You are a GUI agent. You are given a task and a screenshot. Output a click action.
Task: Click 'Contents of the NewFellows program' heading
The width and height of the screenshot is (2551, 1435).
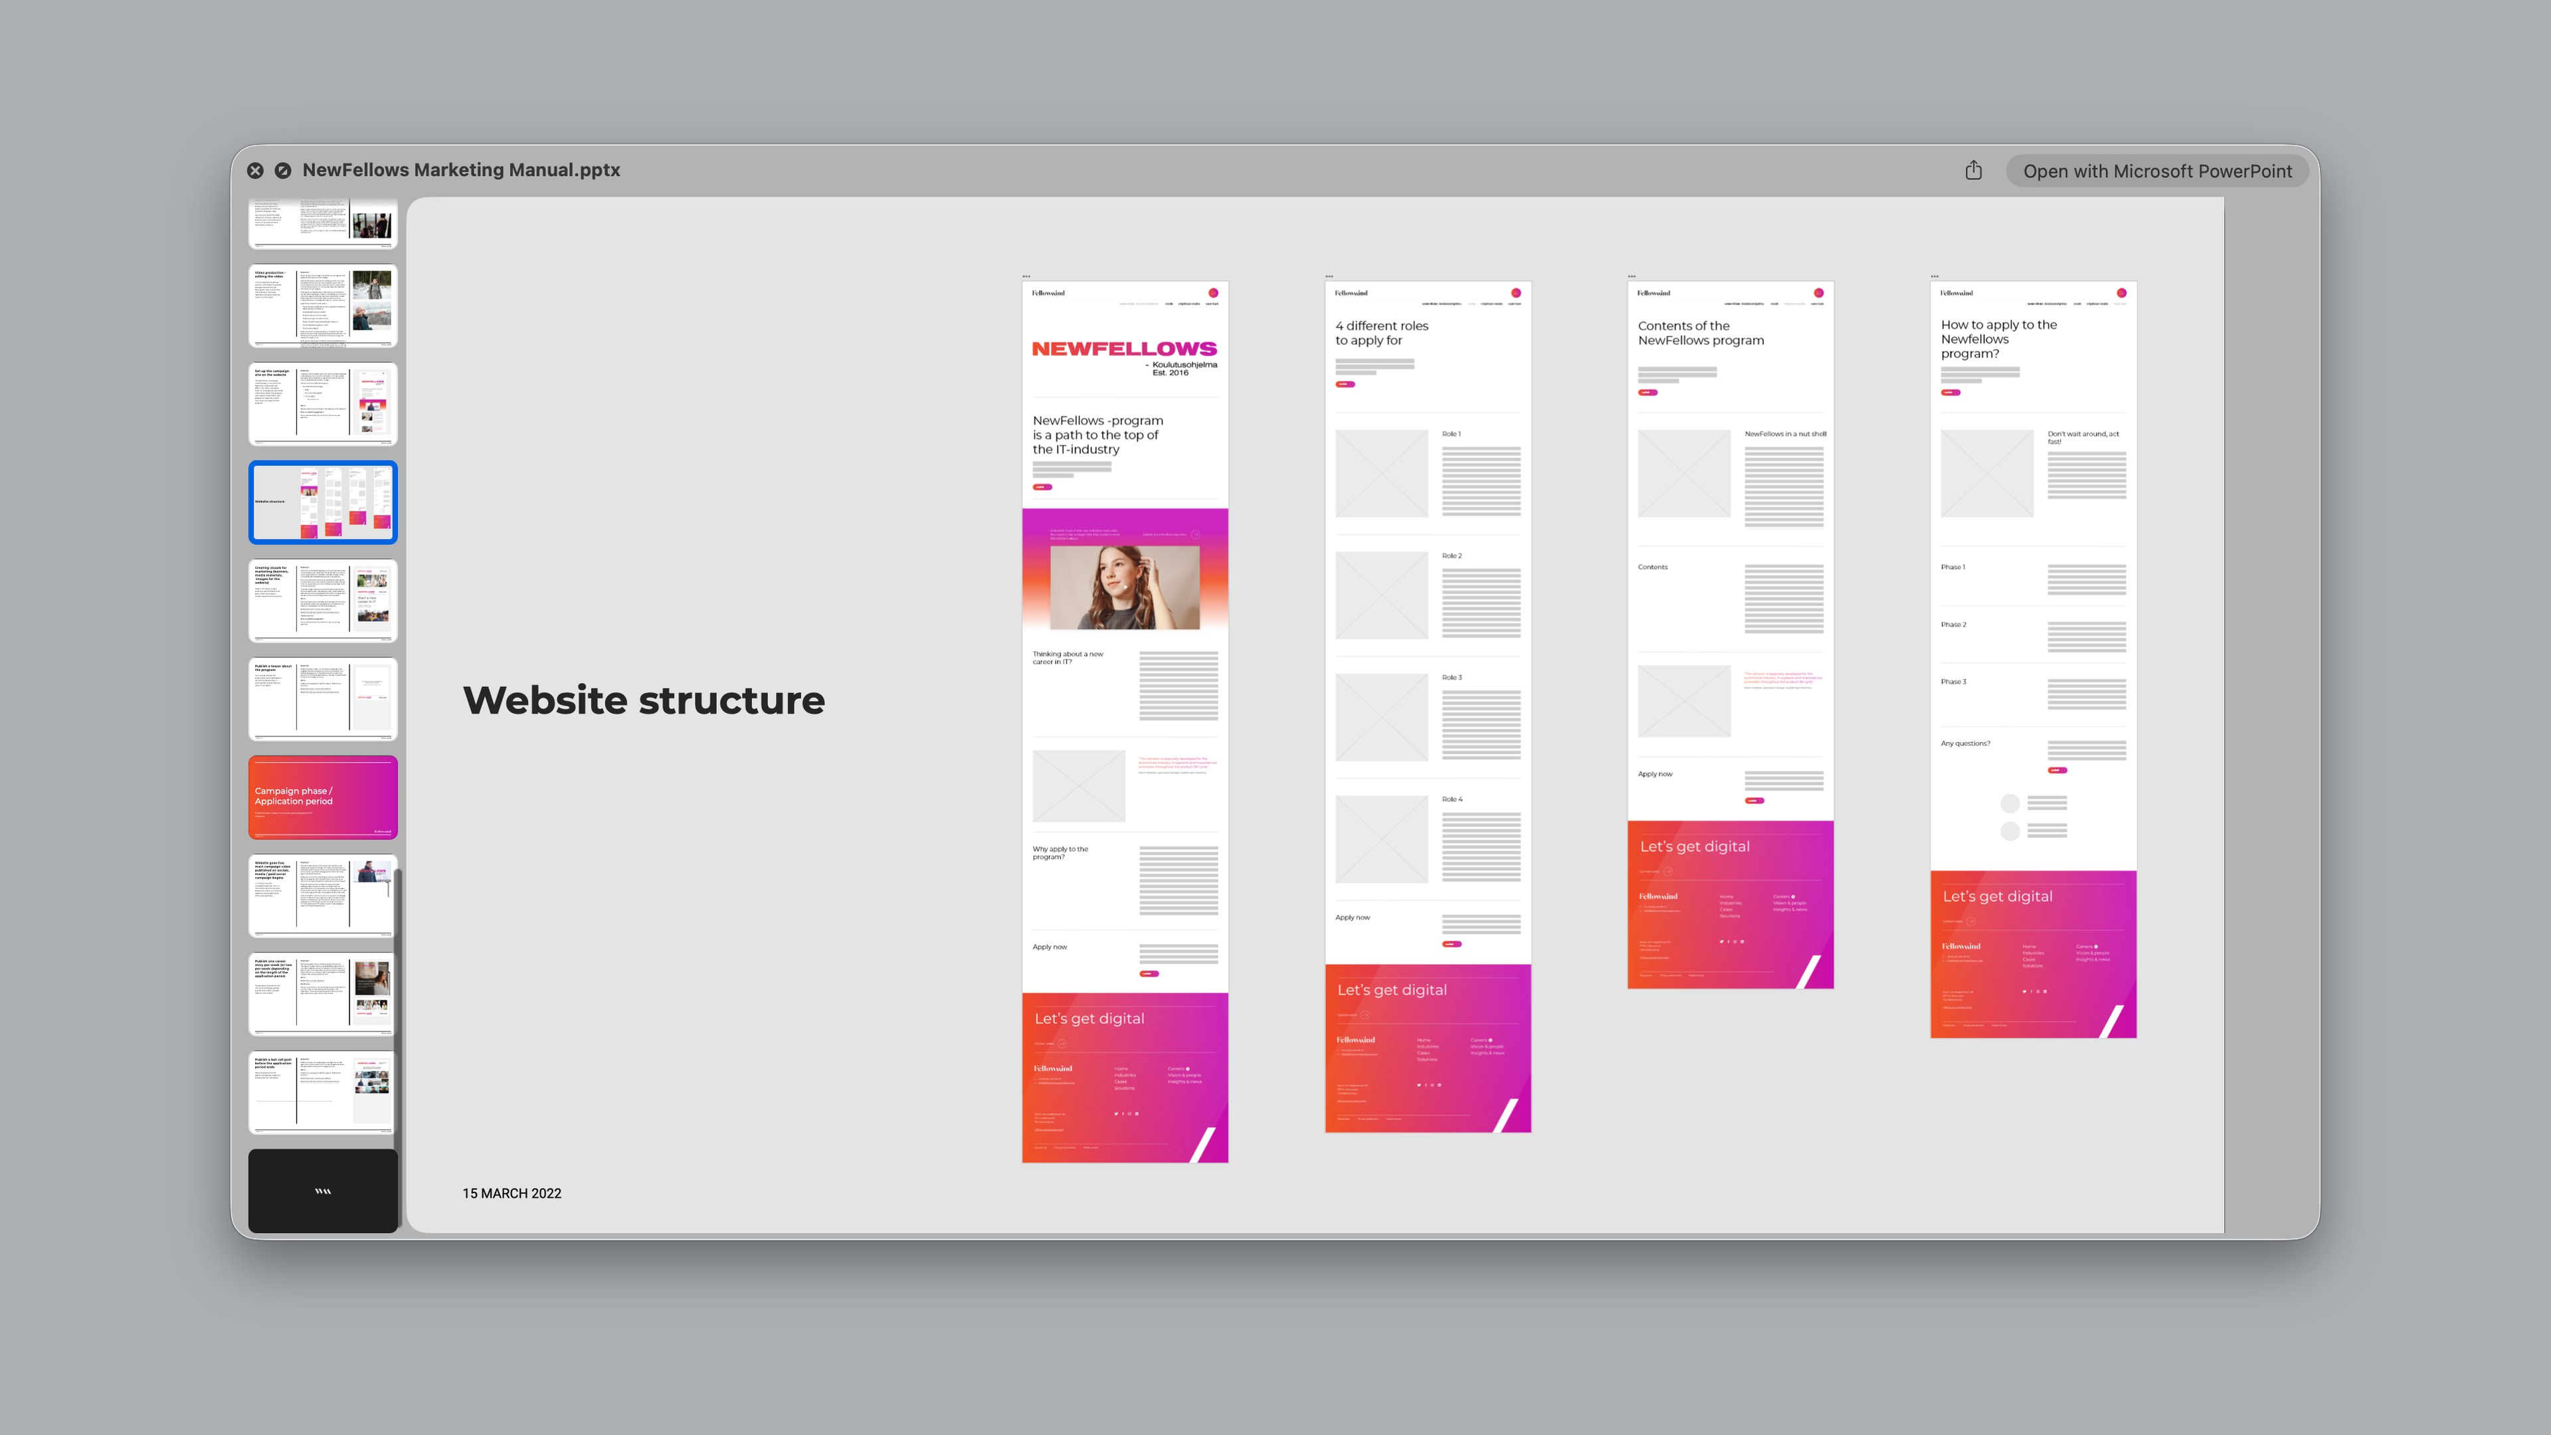[x=1701, y=333]
